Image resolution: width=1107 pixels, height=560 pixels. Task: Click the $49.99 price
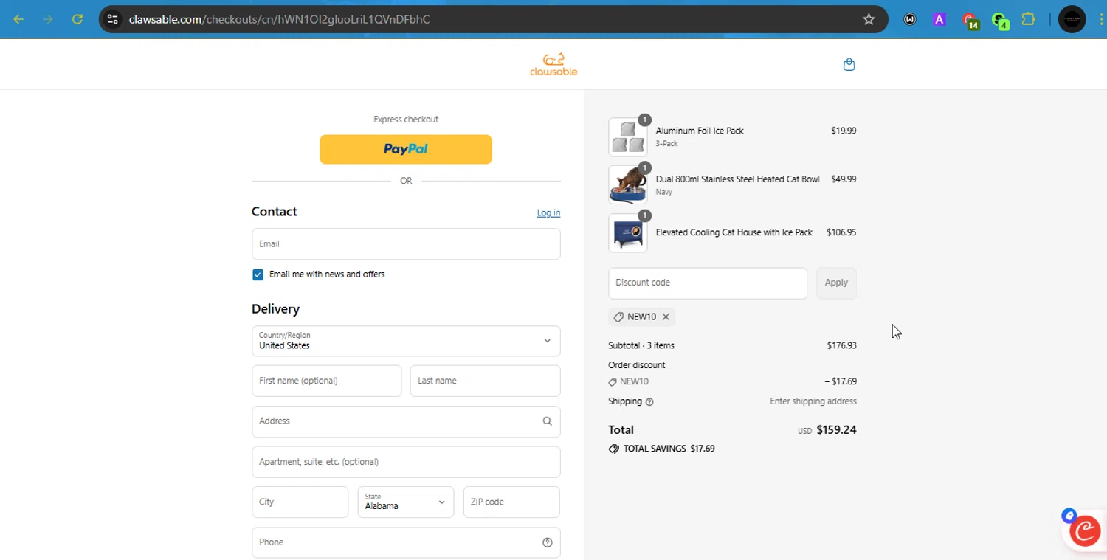click(x=844, y=179)
